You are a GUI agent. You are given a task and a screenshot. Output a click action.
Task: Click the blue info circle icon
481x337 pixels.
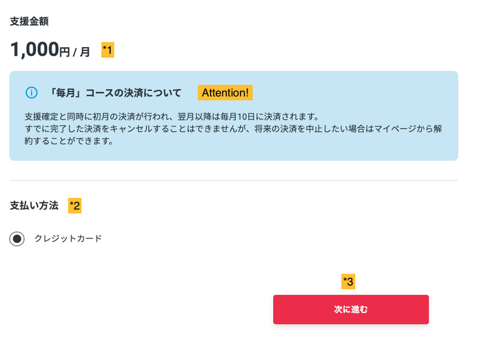31,93
